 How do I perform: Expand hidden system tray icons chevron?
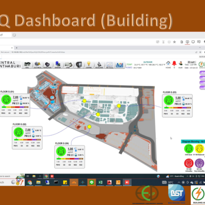179,182
